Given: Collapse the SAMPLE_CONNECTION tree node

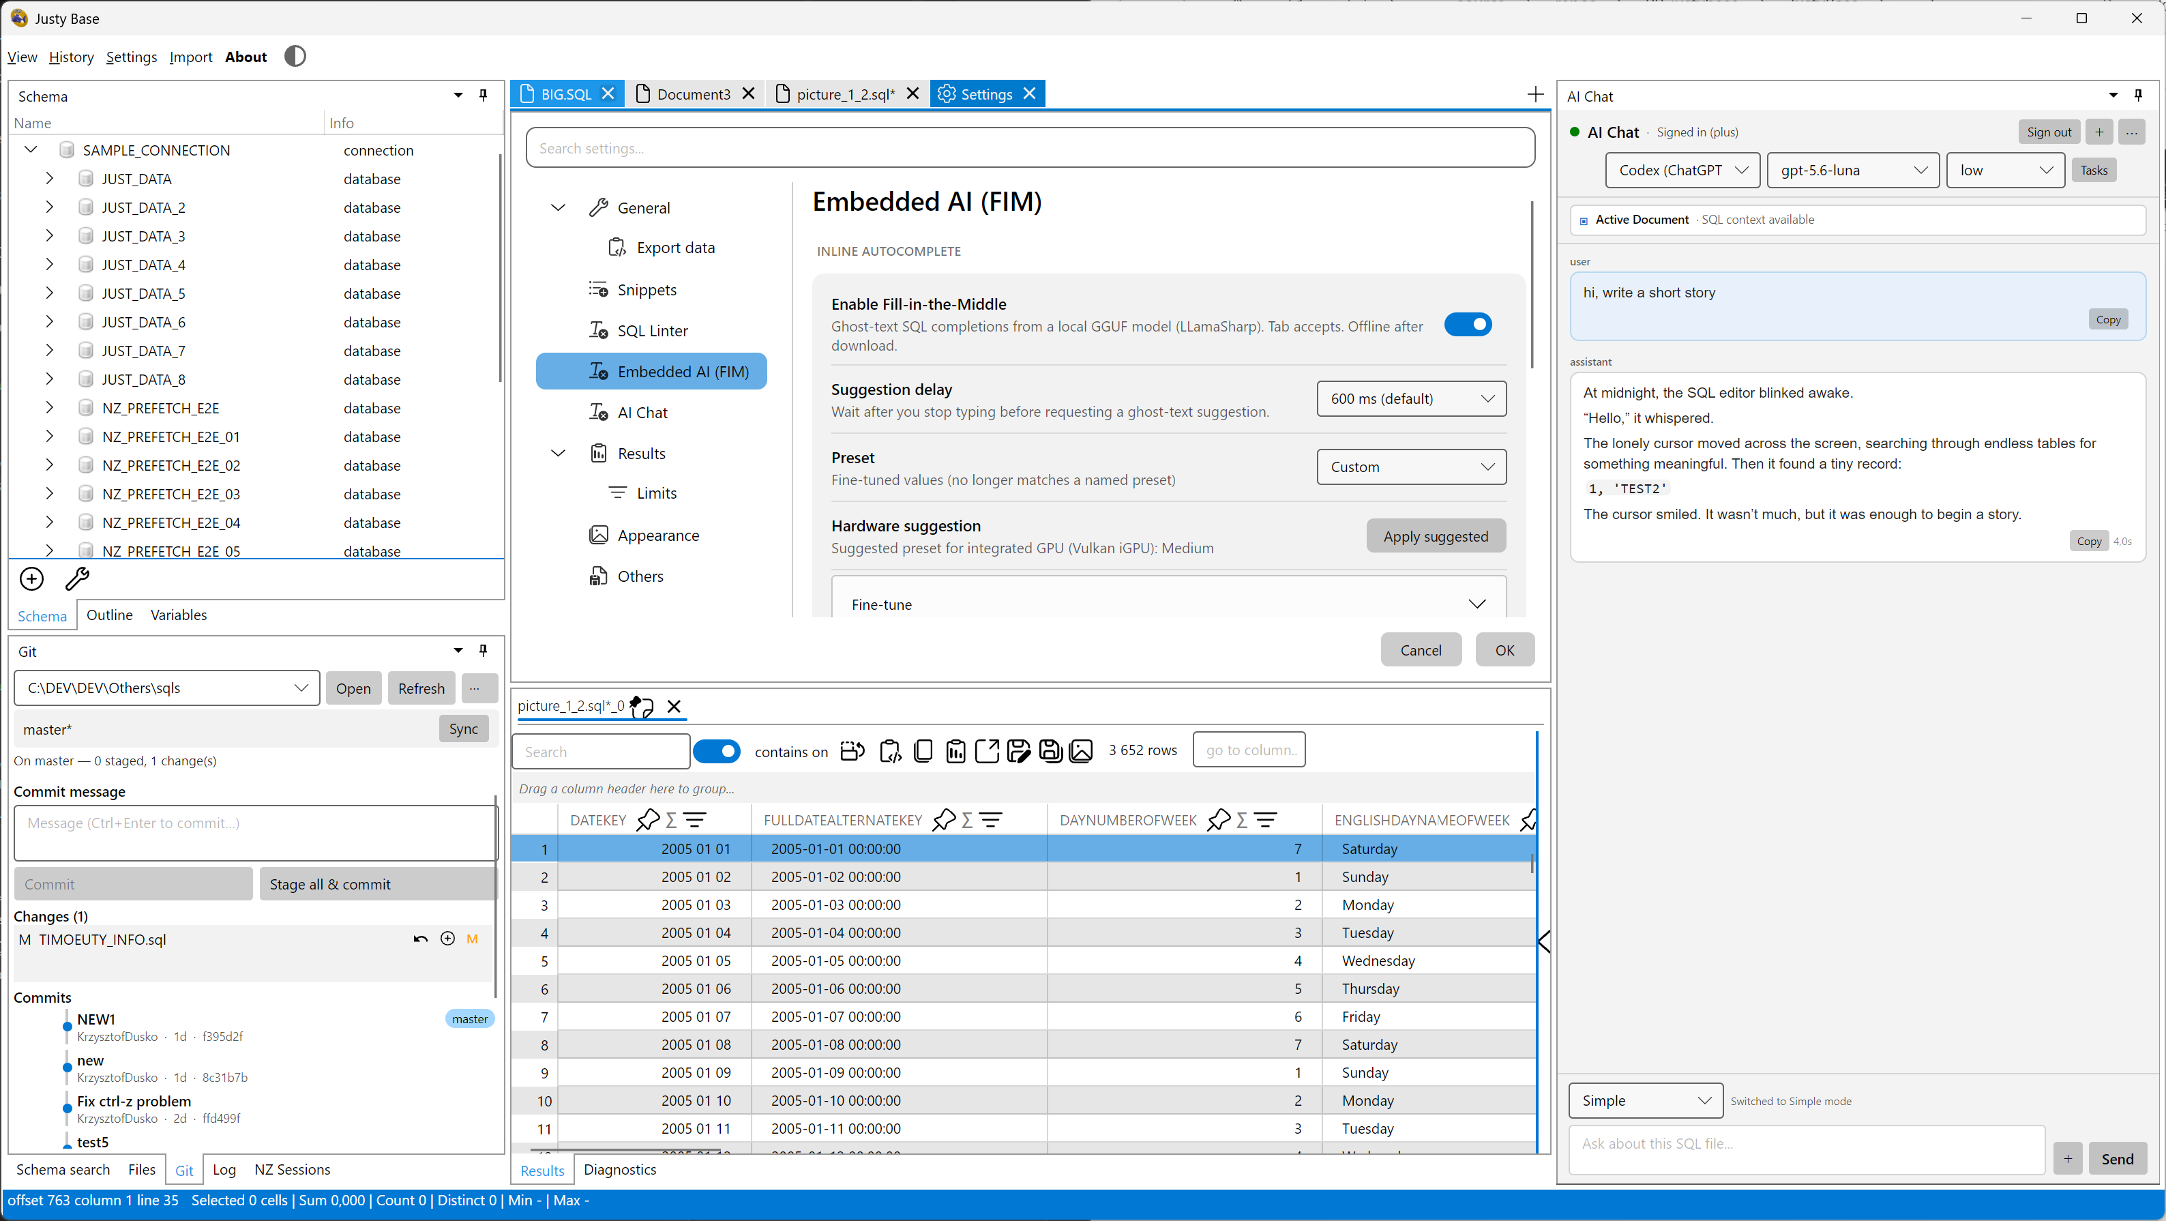Looking at the screenshot, I should click(x=31, y=149).
